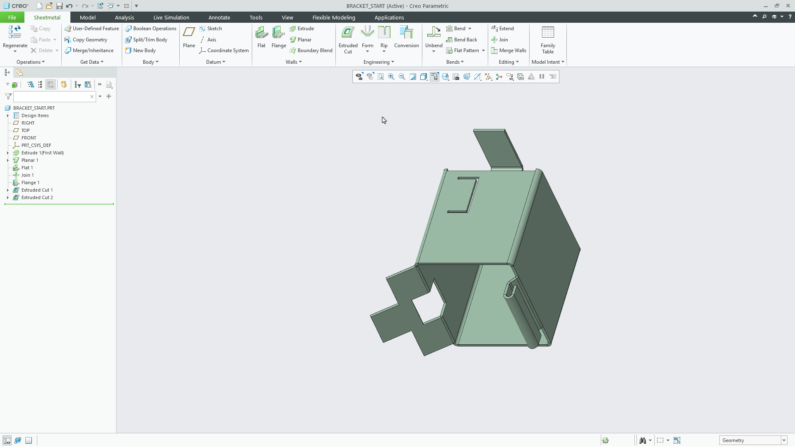Screen dimensions: 795x447
Task: Open the Sketch tool
Action: tap(211, 29)
